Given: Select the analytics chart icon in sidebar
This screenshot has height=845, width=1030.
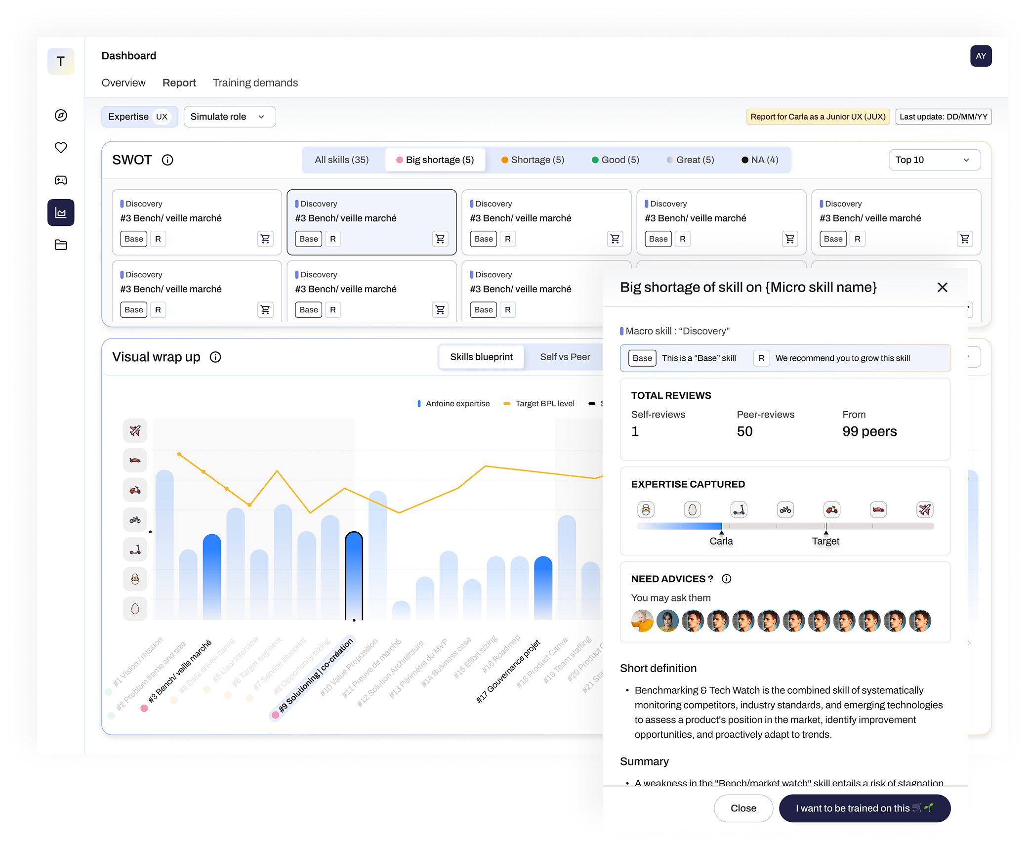Looking at the screenshot, I should 60,212.
